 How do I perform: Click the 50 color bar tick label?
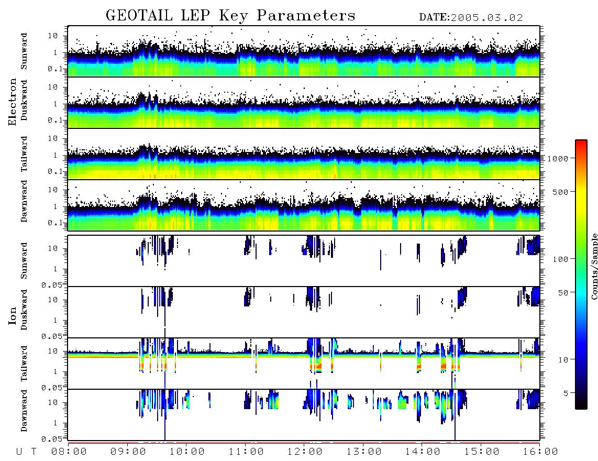pos(563,293)
